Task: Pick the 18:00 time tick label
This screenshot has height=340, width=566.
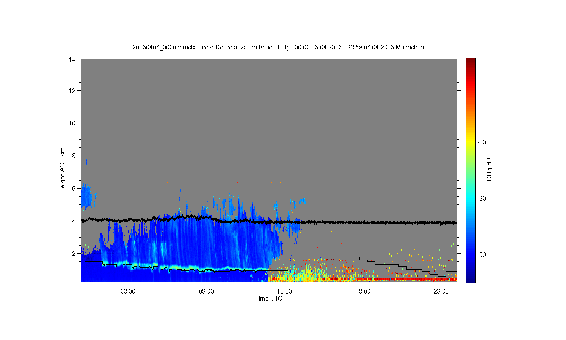Action: coord(363,292)
